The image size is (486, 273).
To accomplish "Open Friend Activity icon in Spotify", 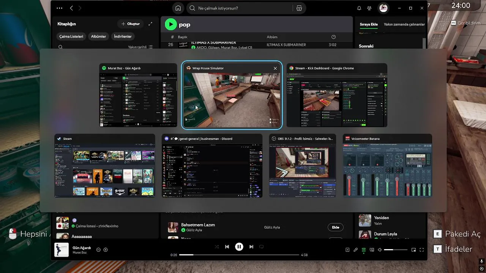I will [x=369, y=8].
